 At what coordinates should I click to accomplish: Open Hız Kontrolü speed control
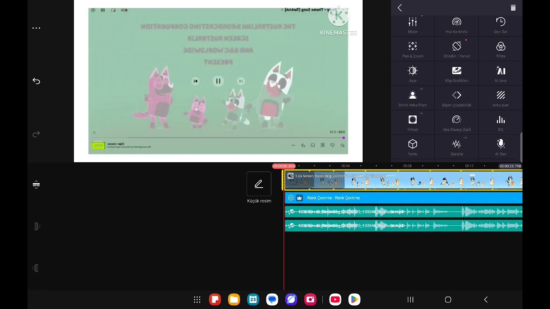456,25
